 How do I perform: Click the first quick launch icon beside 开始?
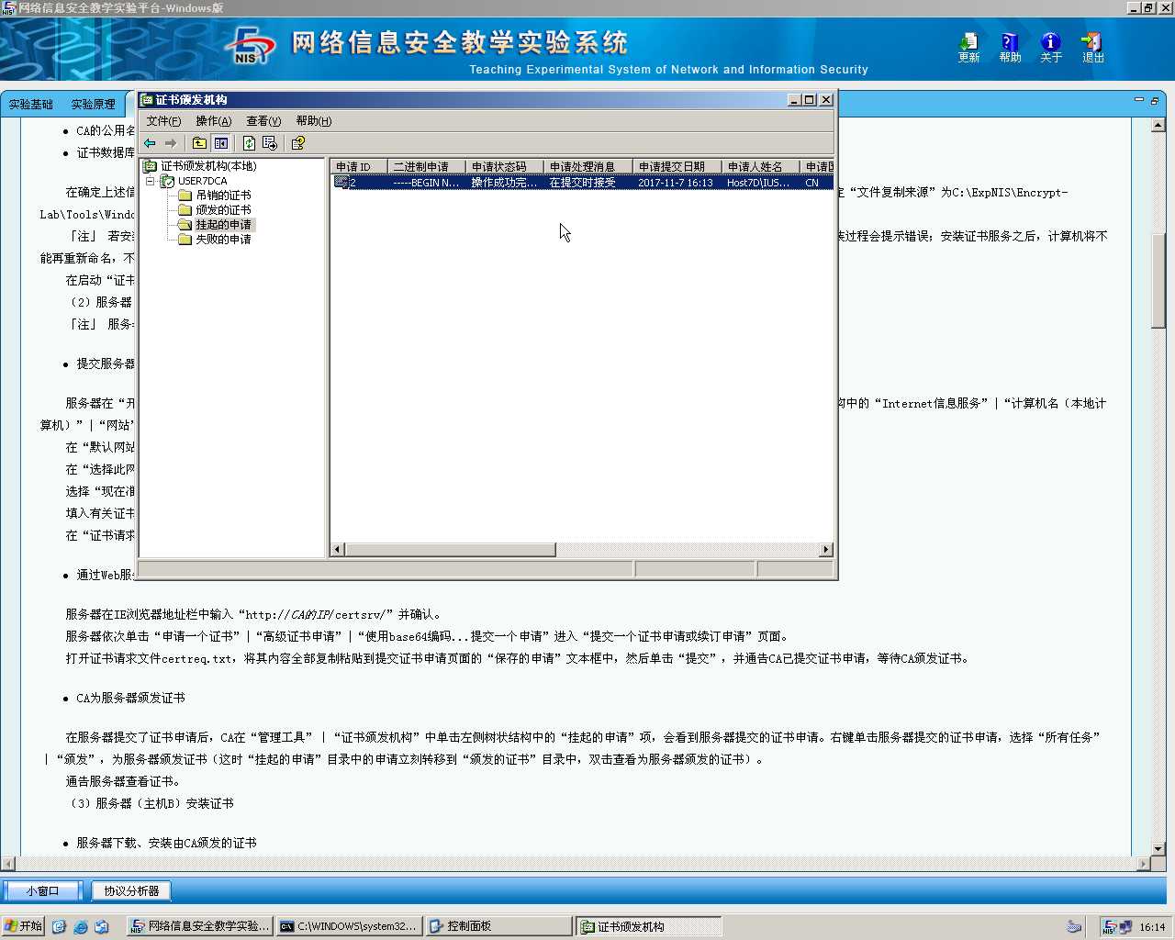tap(60, 927)
